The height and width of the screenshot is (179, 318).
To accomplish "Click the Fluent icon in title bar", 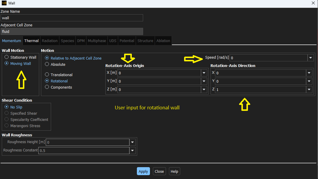I will [4, 3].
